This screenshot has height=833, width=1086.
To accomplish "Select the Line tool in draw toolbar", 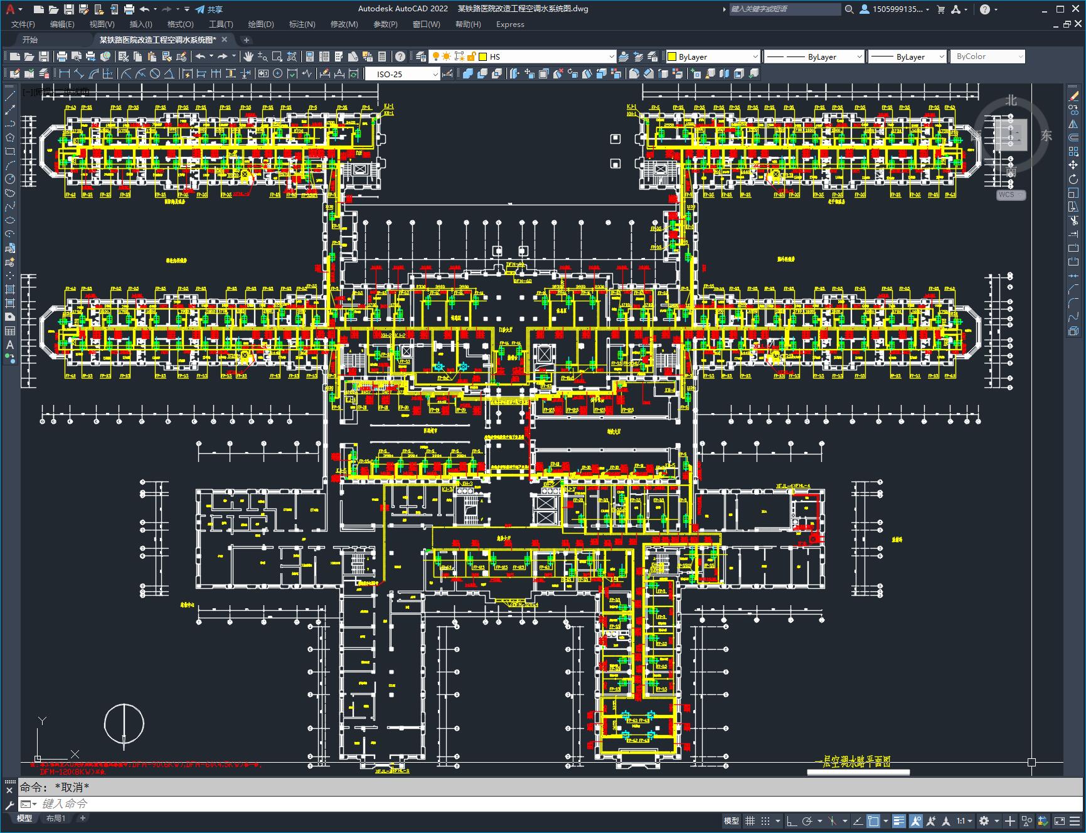I will point(10,96).
